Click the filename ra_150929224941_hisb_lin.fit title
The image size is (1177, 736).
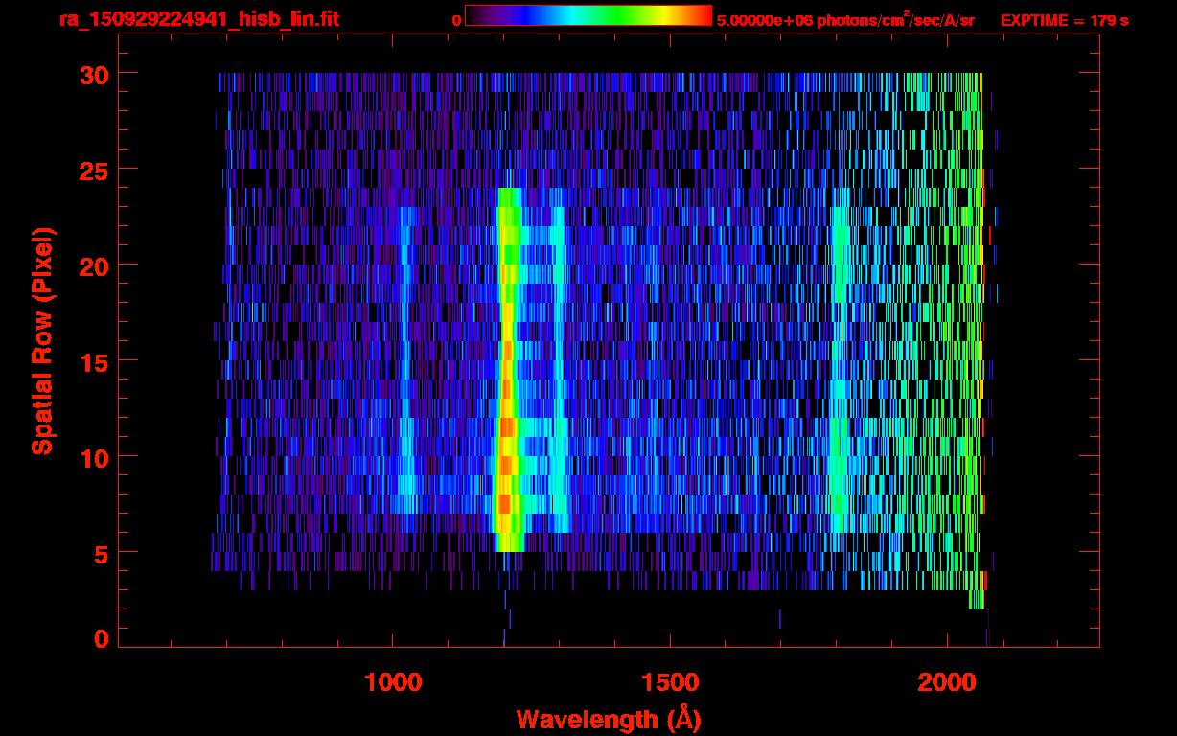198,19
